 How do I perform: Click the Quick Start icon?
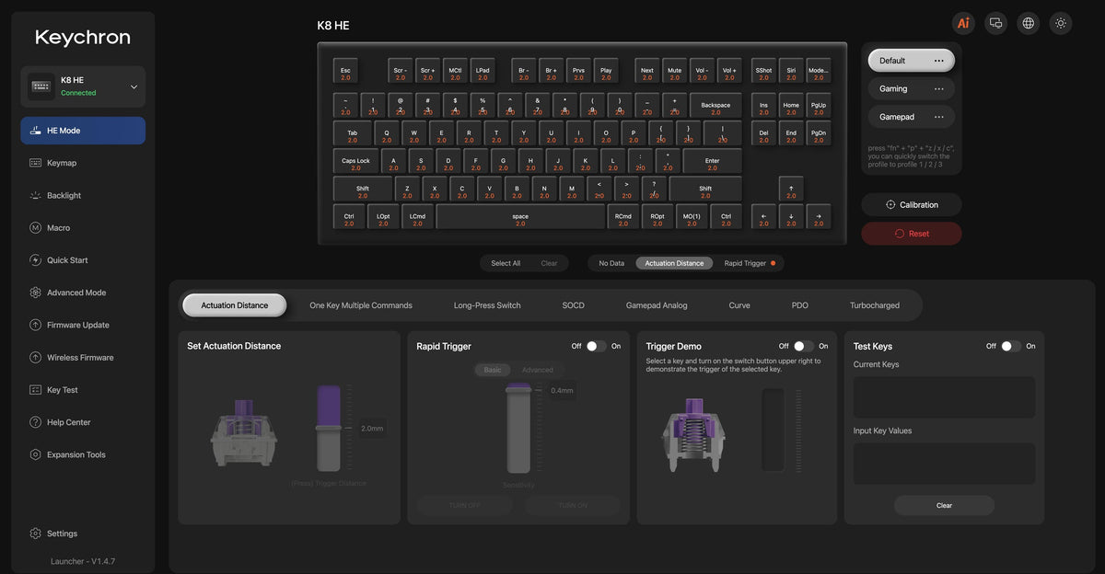pos(35,260)
